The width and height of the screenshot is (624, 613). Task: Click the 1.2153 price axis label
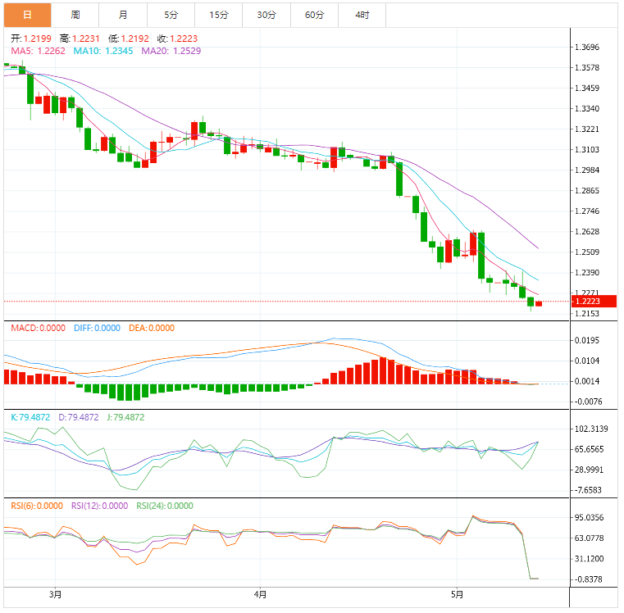pyautogui.click(x=587, y=313)
